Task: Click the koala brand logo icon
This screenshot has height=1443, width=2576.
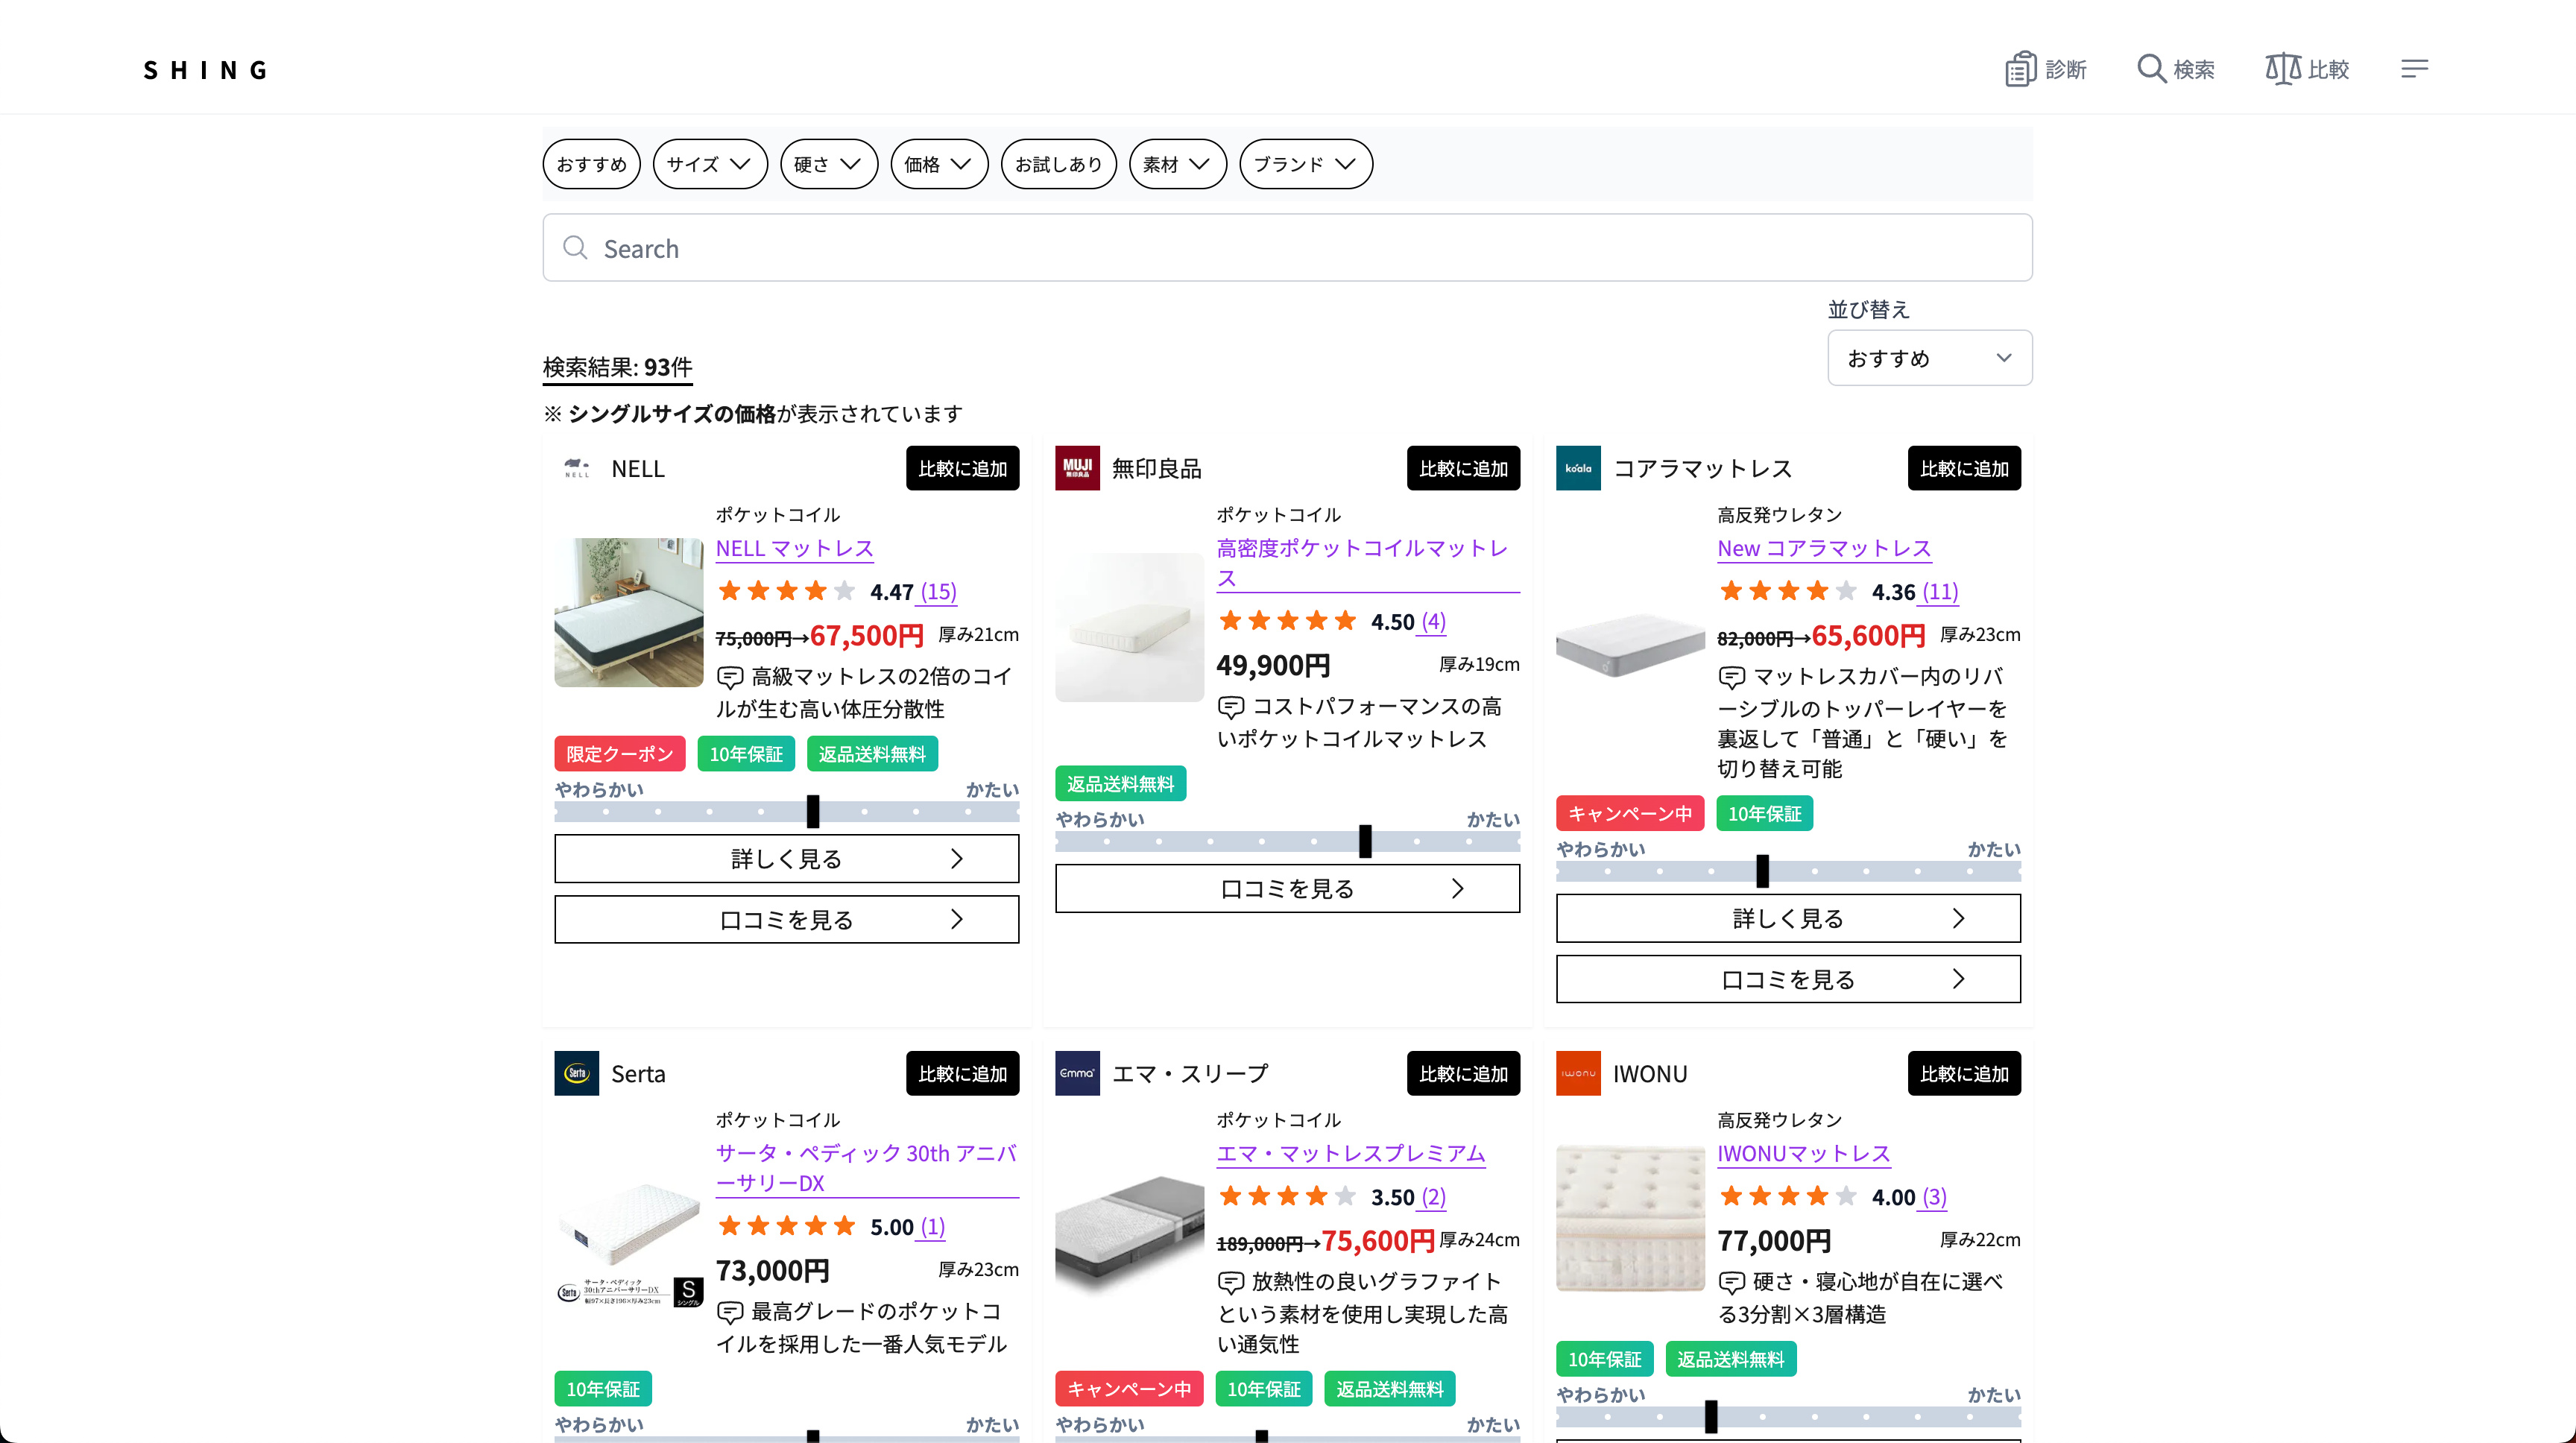Action: coord(1578,468)
